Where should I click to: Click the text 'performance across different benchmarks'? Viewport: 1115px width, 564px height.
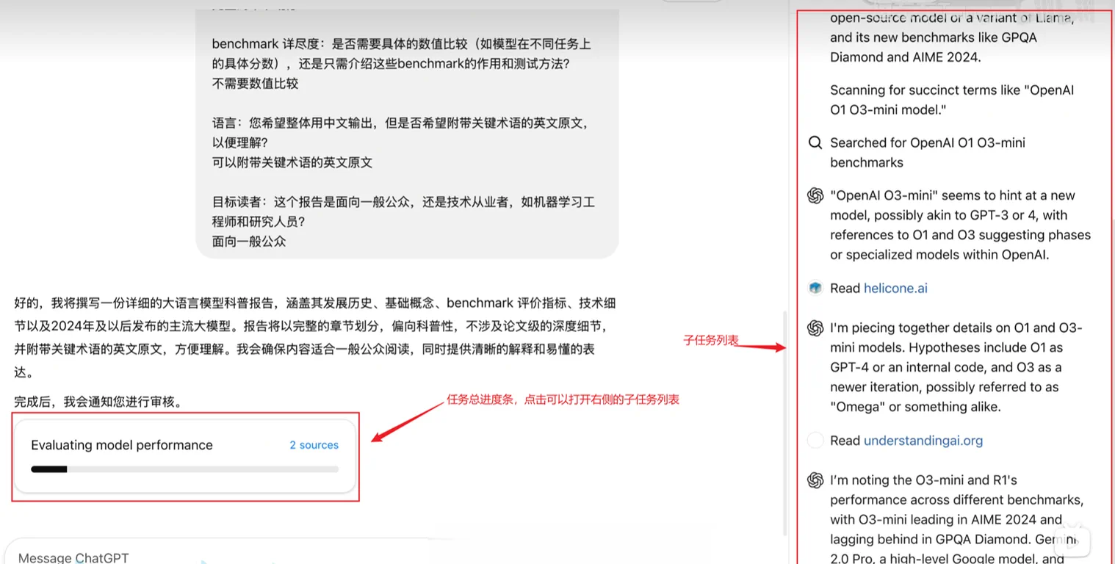click(x=957, y=500)
